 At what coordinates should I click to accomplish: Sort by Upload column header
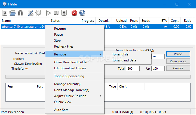coord(120,21)
